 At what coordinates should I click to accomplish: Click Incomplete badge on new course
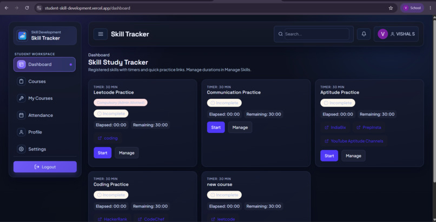(224, 195)
